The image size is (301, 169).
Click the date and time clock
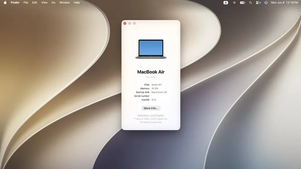click(284, 3)
